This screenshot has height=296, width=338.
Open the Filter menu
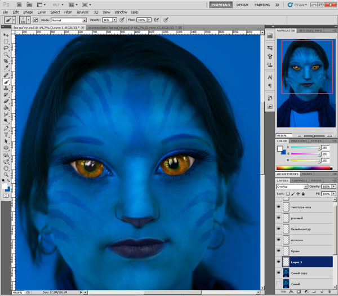68,12
